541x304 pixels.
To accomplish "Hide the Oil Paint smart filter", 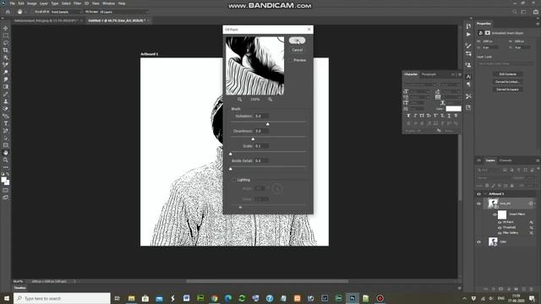I will coord(500,222).
